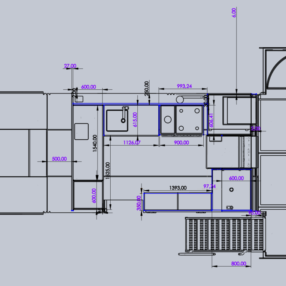Click the round drain in 600 cabinet

[x=232, y=190]
